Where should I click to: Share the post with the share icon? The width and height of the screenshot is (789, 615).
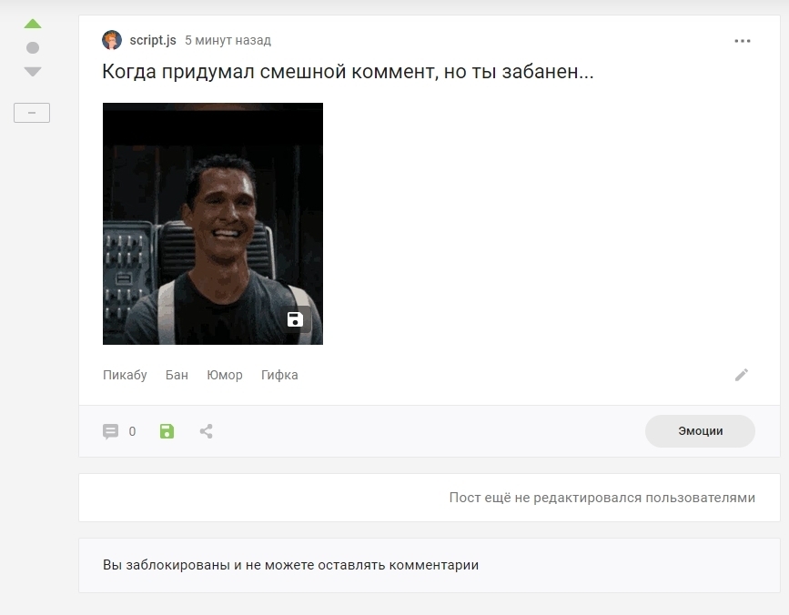pyautogui.click(x=207, y=431)
